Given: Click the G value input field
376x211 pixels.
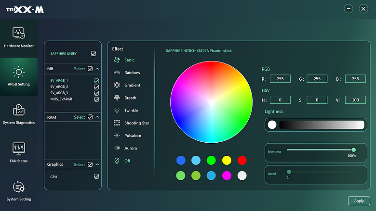Looking at the screenshot, I should pyautogui.click(x=317, y=79).
